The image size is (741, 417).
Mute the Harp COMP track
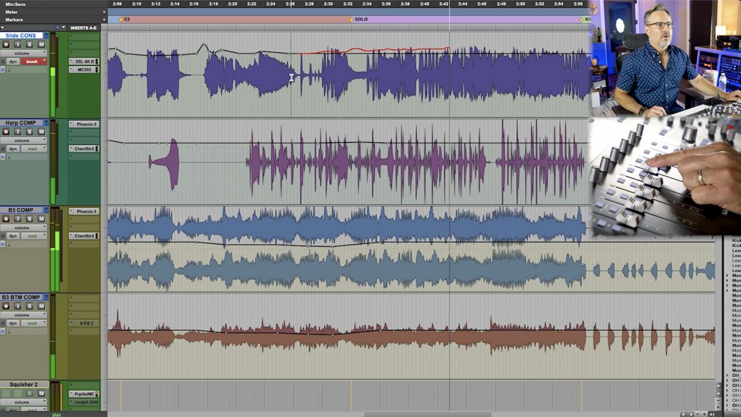pos(42,132)
